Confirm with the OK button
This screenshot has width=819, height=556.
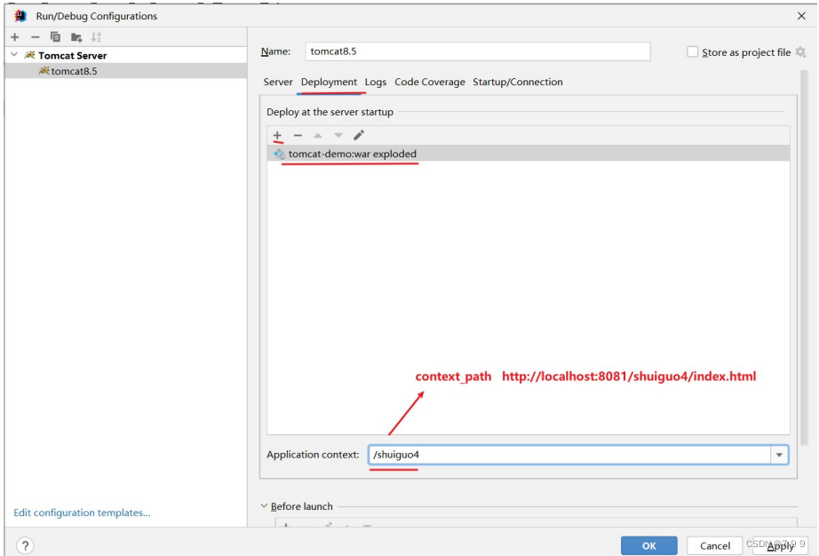(648, 545)
